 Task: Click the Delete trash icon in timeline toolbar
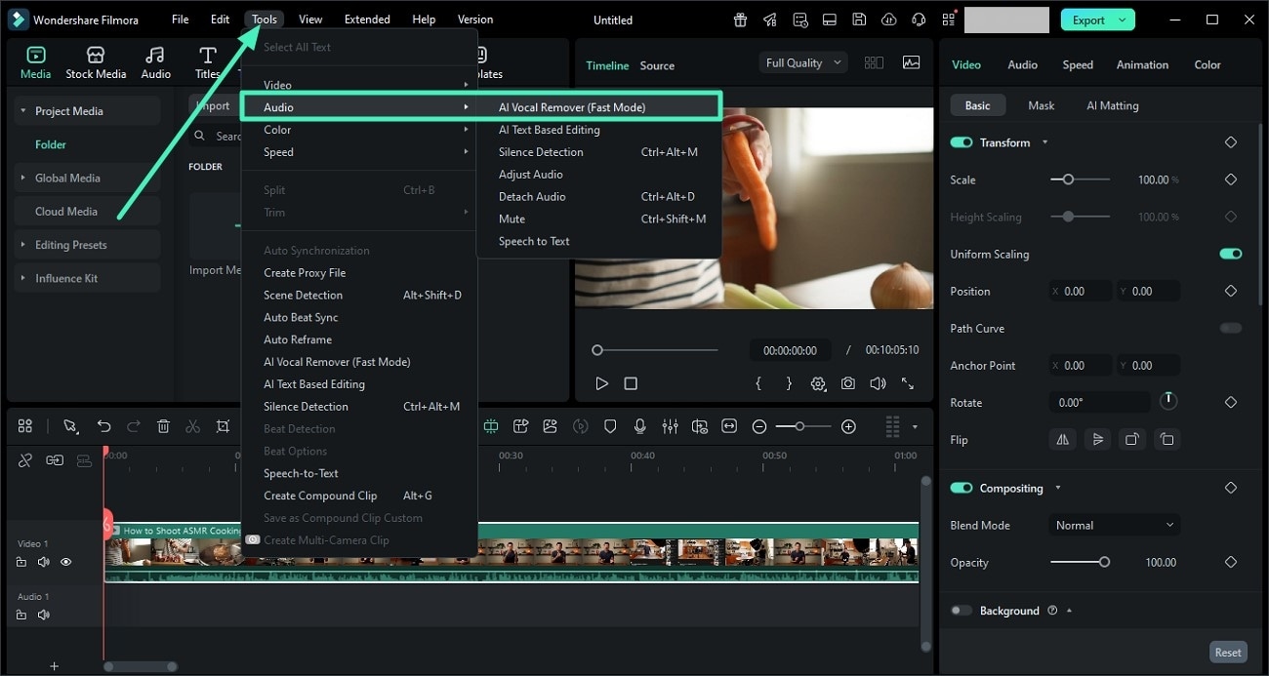163,426
